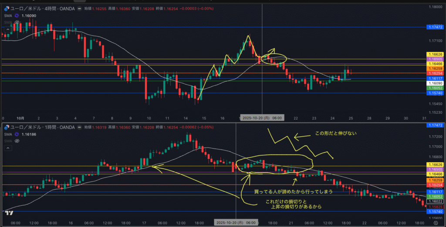
Task: Click the purple SMA indicator icon on 4-hour chart
Action: pos(17,16)
